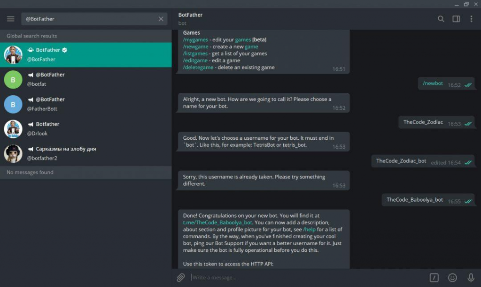Search within the BotFather chat
The width and height of the screenshot is (481, 287).
click(441, 19)
